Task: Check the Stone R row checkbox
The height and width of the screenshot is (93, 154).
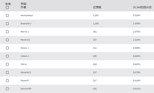Action: pyautogui.click(x=7, y=80)
